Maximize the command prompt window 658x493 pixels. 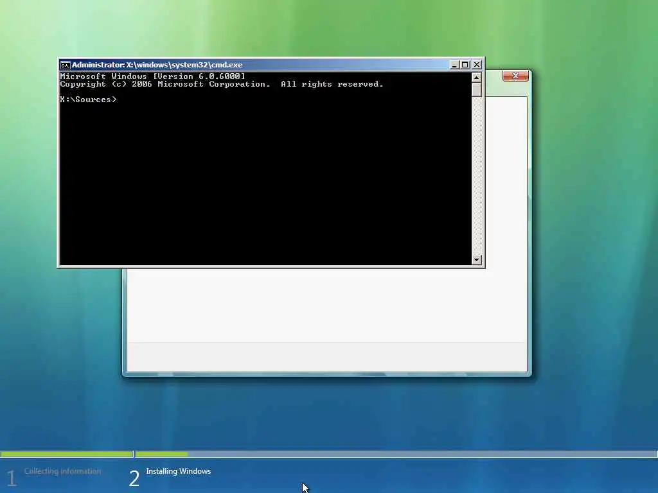pyautogui.click(x=465, y=65)
